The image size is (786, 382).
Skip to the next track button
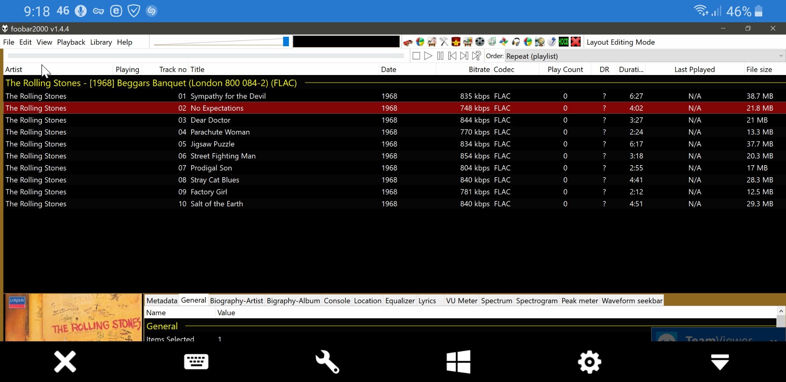[464, 56]
